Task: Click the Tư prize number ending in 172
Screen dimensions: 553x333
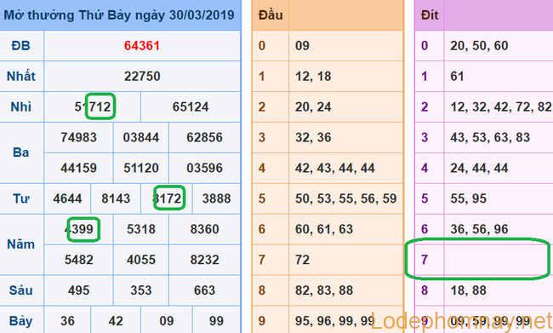Action: pyautogui.click(x=168, y=198)
